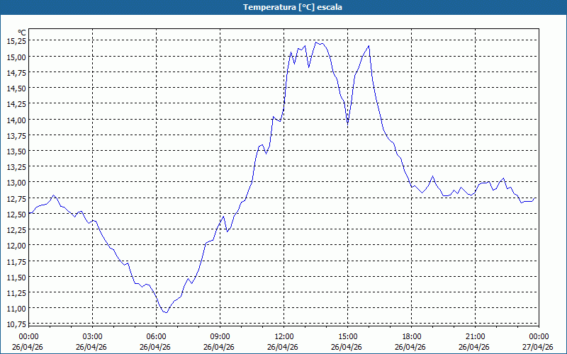Click the 00:00 label dated 27/04/26

(x=539, y=337)
